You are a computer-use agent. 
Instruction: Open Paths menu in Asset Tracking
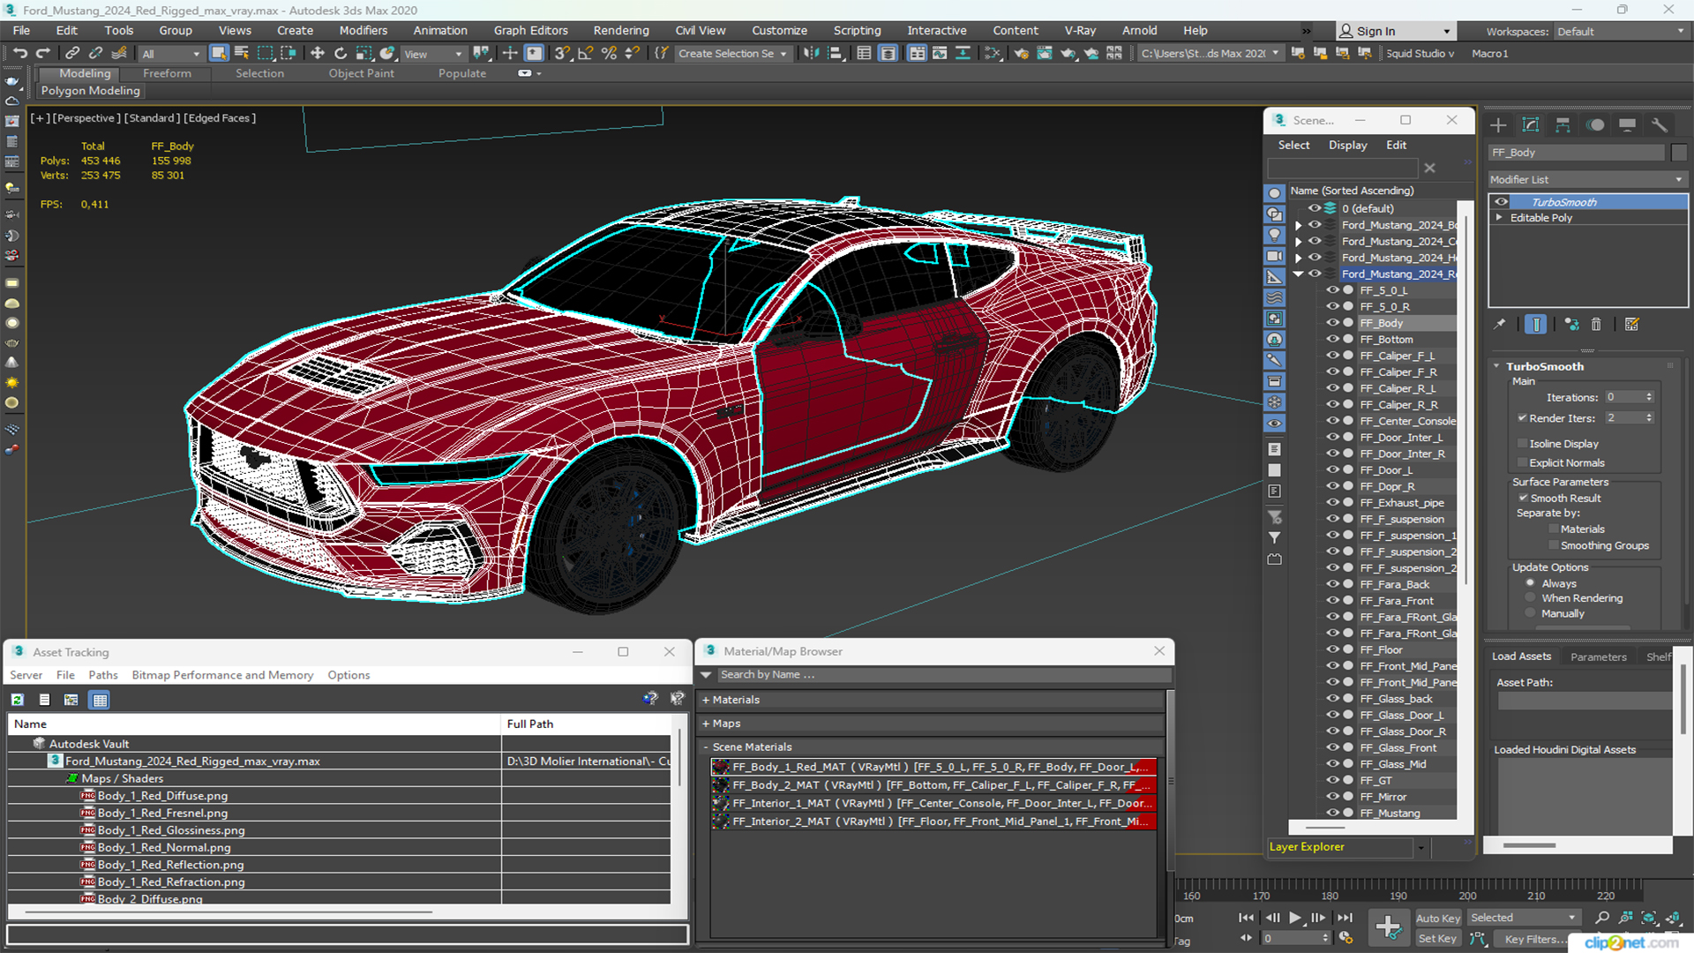point(103,675)
